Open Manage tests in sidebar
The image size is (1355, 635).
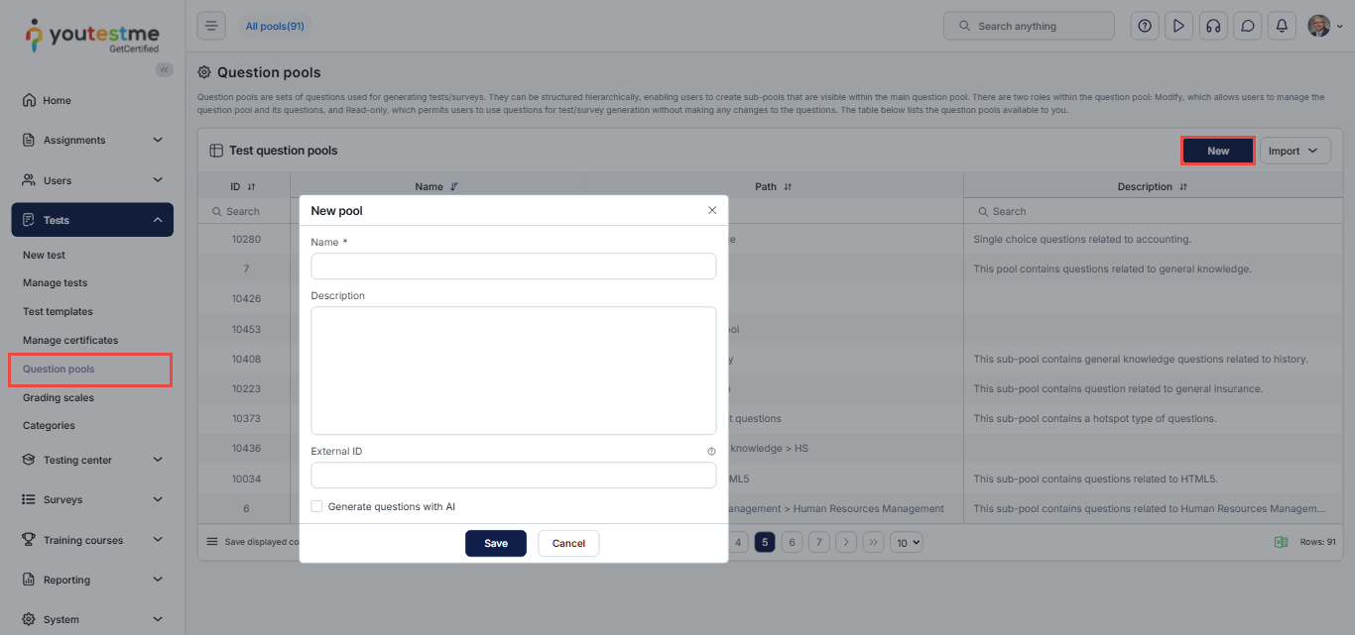point(56,282)
